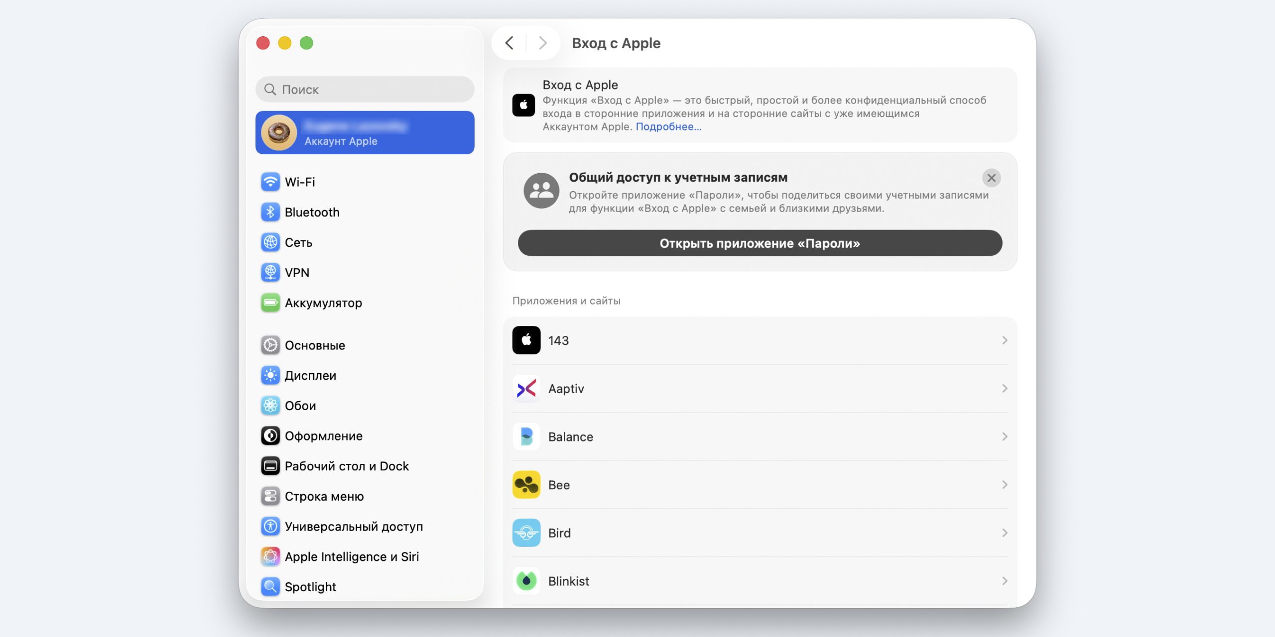Expand the Balance row chevron
Viewport: 1275px width, 637px height.
pos(1005,437)
